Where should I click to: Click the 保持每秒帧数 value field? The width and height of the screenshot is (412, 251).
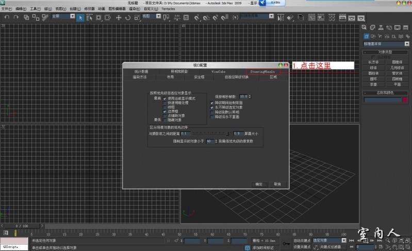coord(243,96)
